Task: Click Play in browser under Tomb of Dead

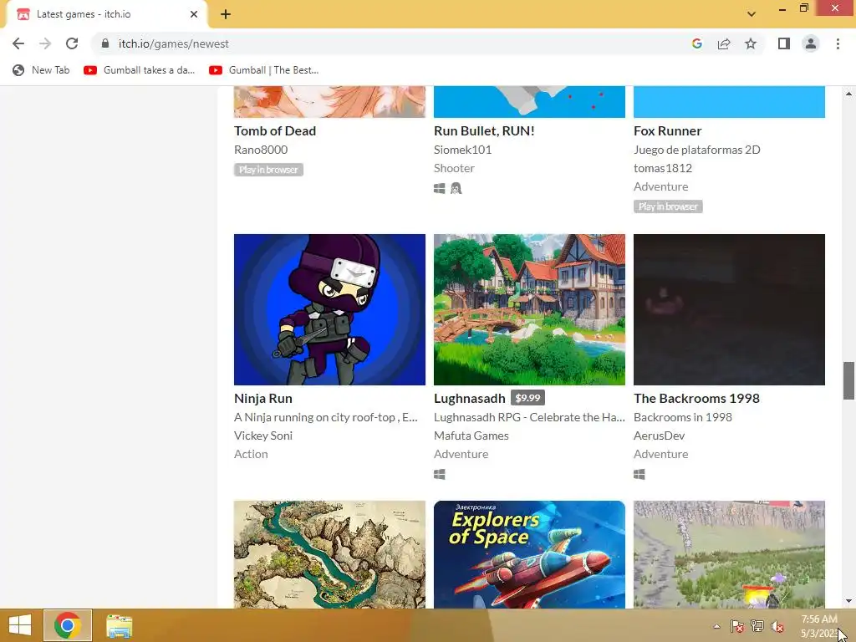Action: coord(268,170)
